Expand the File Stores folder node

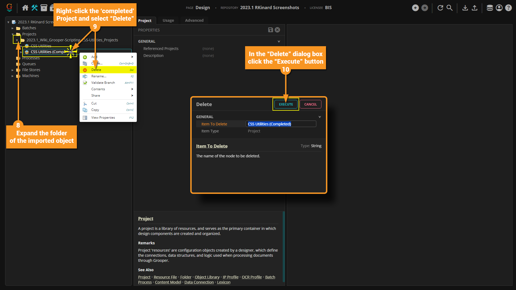pyautogui.click(x=13, y=70)
